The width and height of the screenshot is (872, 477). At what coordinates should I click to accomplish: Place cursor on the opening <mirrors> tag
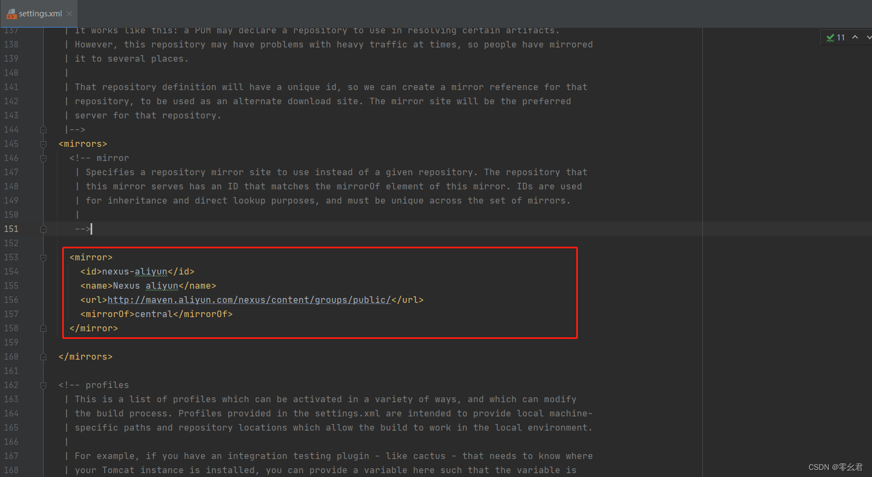pos(83,144)
